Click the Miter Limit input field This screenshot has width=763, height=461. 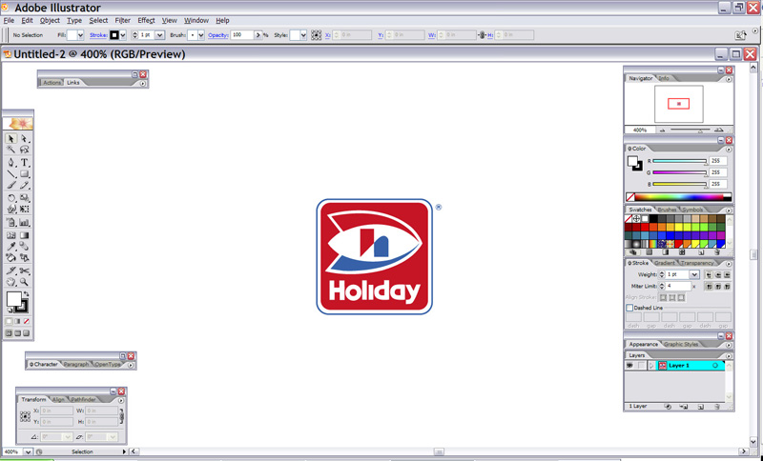click(x=678, y=287)
